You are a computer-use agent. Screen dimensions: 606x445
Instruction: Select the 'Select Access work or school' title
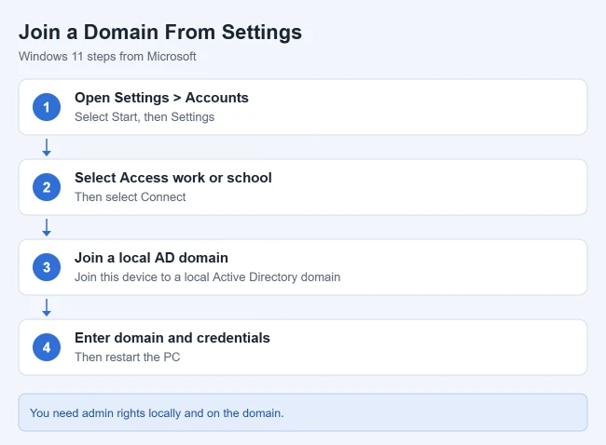click(x=173, y=178)
